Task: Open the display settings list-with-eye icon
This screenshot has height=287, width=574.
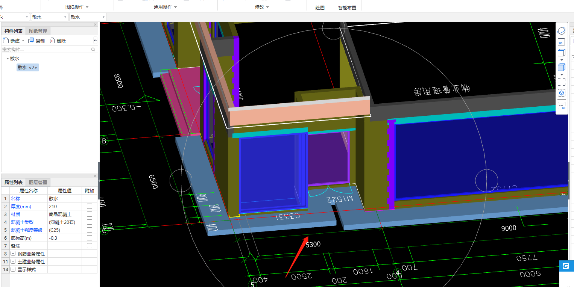Action: [x=561, y=106]
